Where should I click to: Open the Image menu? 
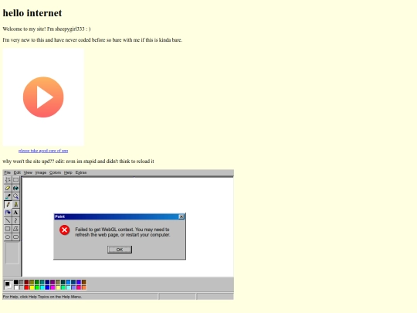click(x=41, y=172)
